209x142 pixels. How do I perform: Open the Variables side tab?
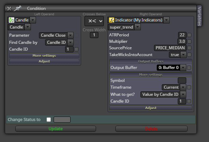pos(199,16)
